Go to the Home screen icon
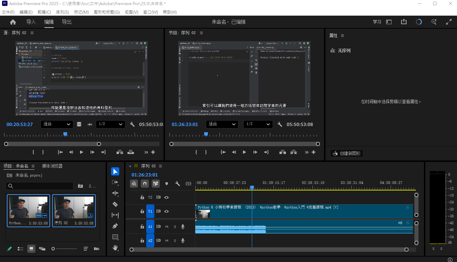Image resolution: width=457 pixels, height=262 pixels. tap(13, 22)
